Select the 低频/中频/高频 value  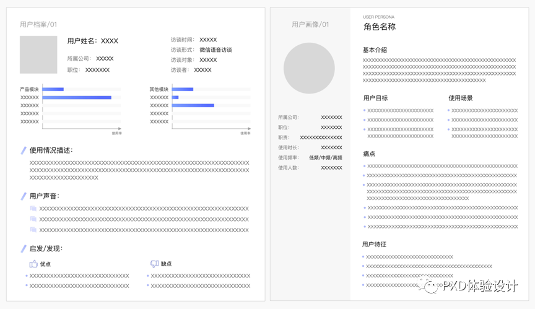326,157
